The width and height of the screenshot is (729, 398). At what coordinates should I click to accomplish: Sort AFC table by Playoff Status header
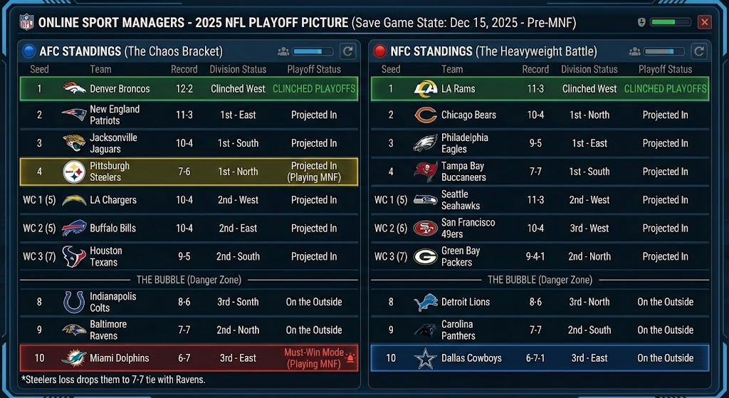[x=314, y=70]
